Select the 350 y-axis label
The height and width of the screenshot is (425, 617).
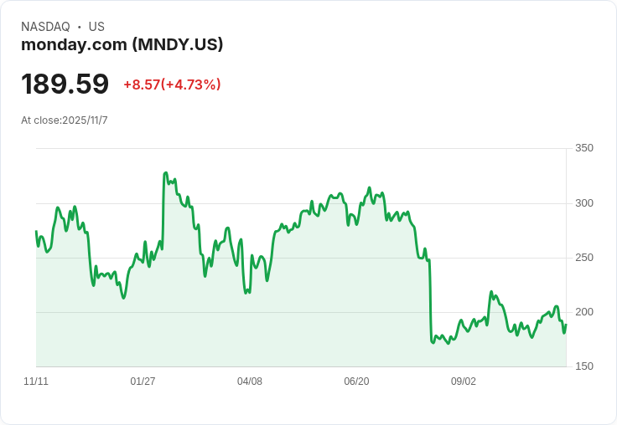point(583,148)
